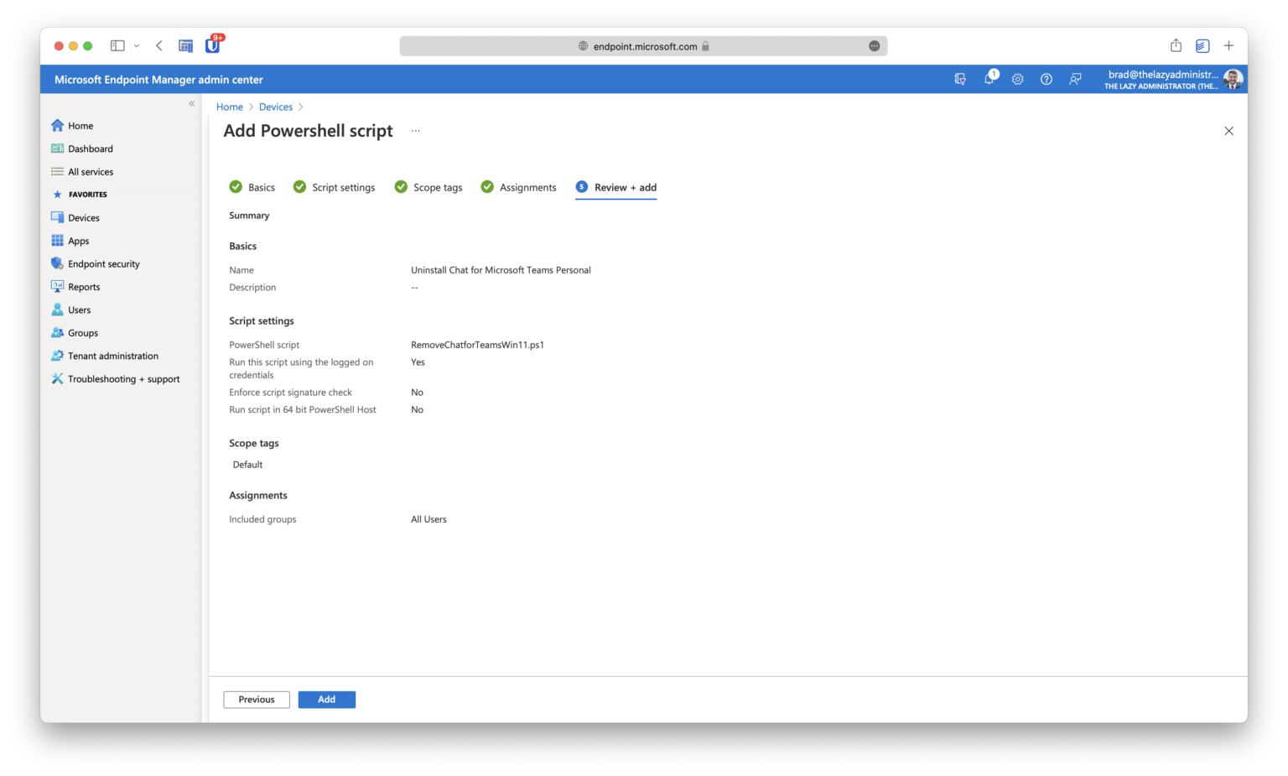Image resolution: width=1288 pixels, height=776 pixels.
Task: Click the Devices icon in favorites
Action: click(x=57, y=218)
